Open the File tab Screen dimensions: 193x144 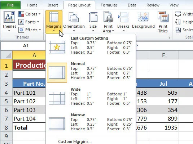click(x=10, y=5)
